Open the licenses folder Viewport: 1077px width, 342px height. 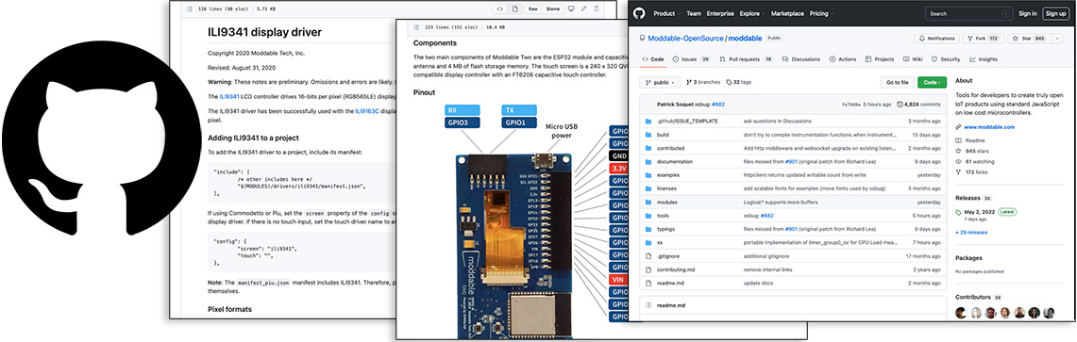(667, 188)
